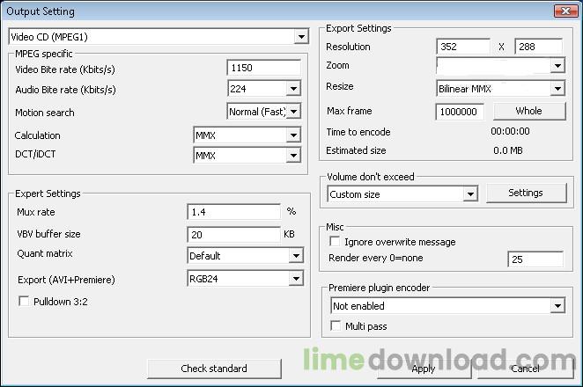Expand the Audio Bite rate dropdown
Viewport: 583px width, 387px height.
[293, 89]
